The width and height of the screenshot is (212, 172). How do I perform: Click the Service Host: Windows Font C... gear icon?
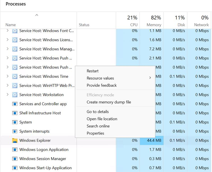(15, 31)
